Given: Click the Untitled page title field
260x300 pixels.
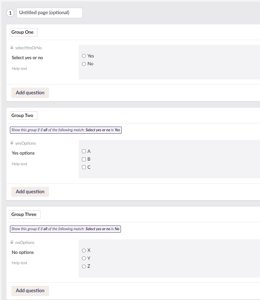Looking at the screenshot, I should point(49,13).
